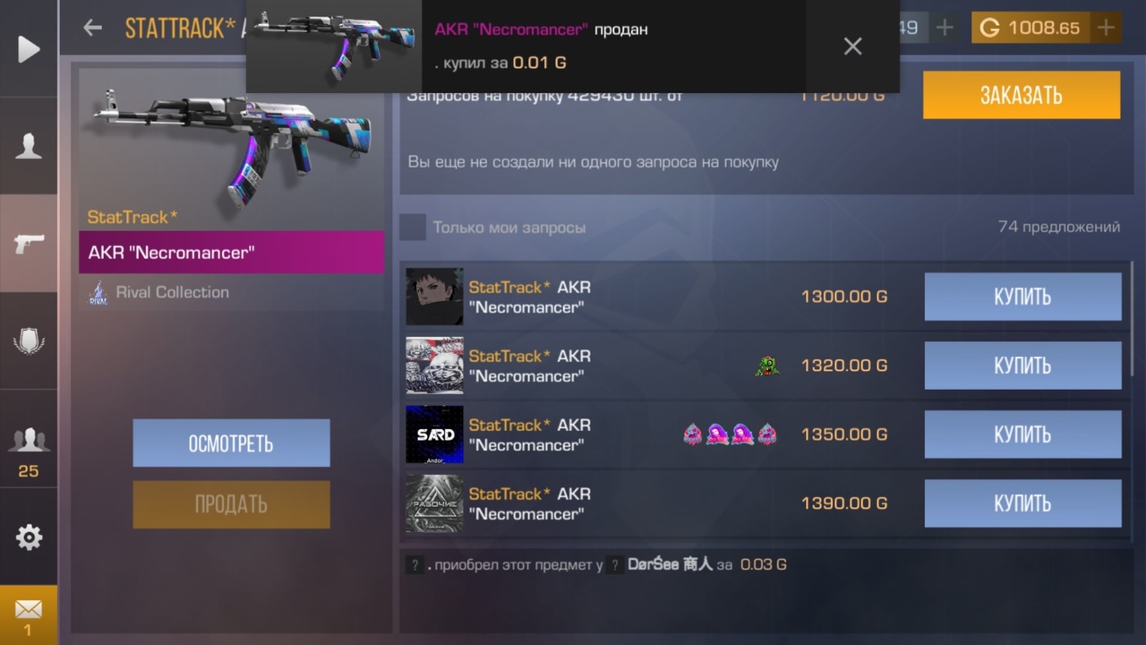Click the ОСМОТРЕТЬ inspect button
The height and width of the screenshot is (645, 1146).
pyautogui.click(x=231, y=443)
